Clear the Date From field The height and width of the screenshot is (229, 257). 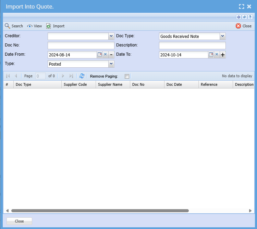coord(106,55)
